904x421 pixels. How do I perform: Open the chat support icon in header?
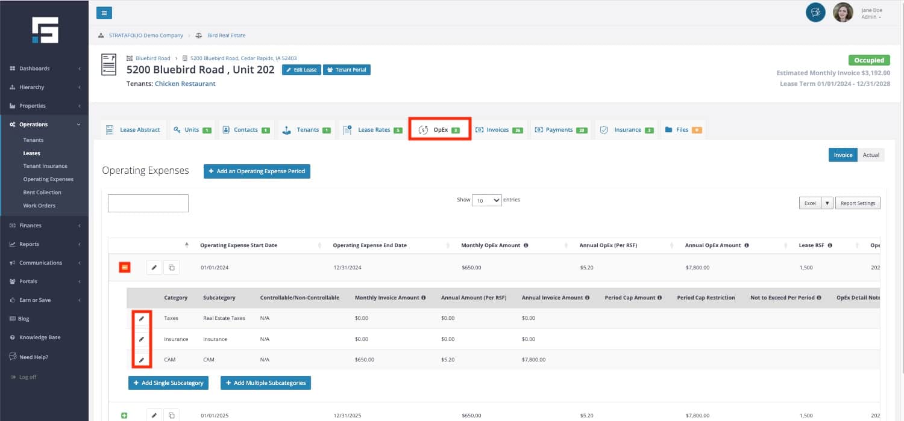815,13
